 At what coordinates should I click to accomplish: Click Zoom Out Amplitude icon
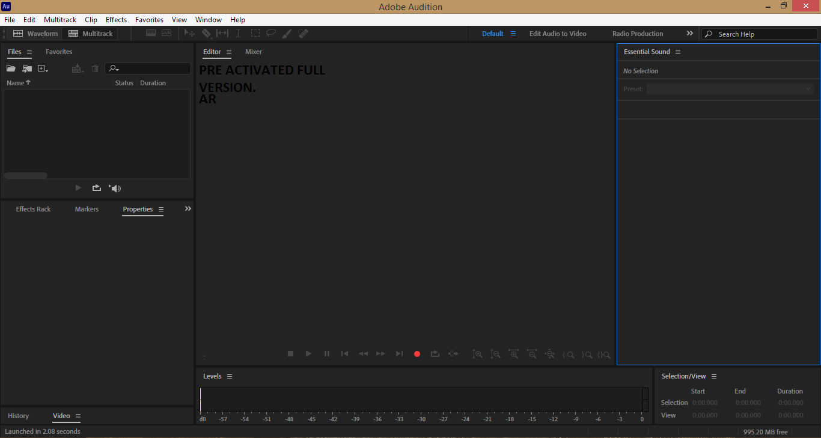(x=496, y=354)
